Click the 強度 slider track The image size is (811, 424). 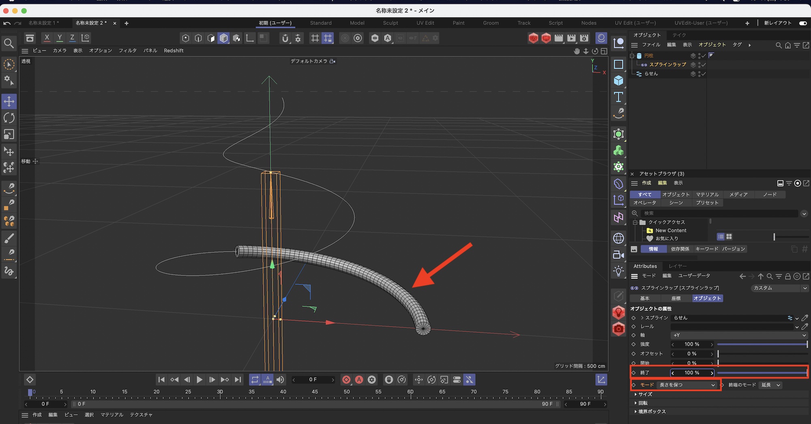click(x=762, y=344)
